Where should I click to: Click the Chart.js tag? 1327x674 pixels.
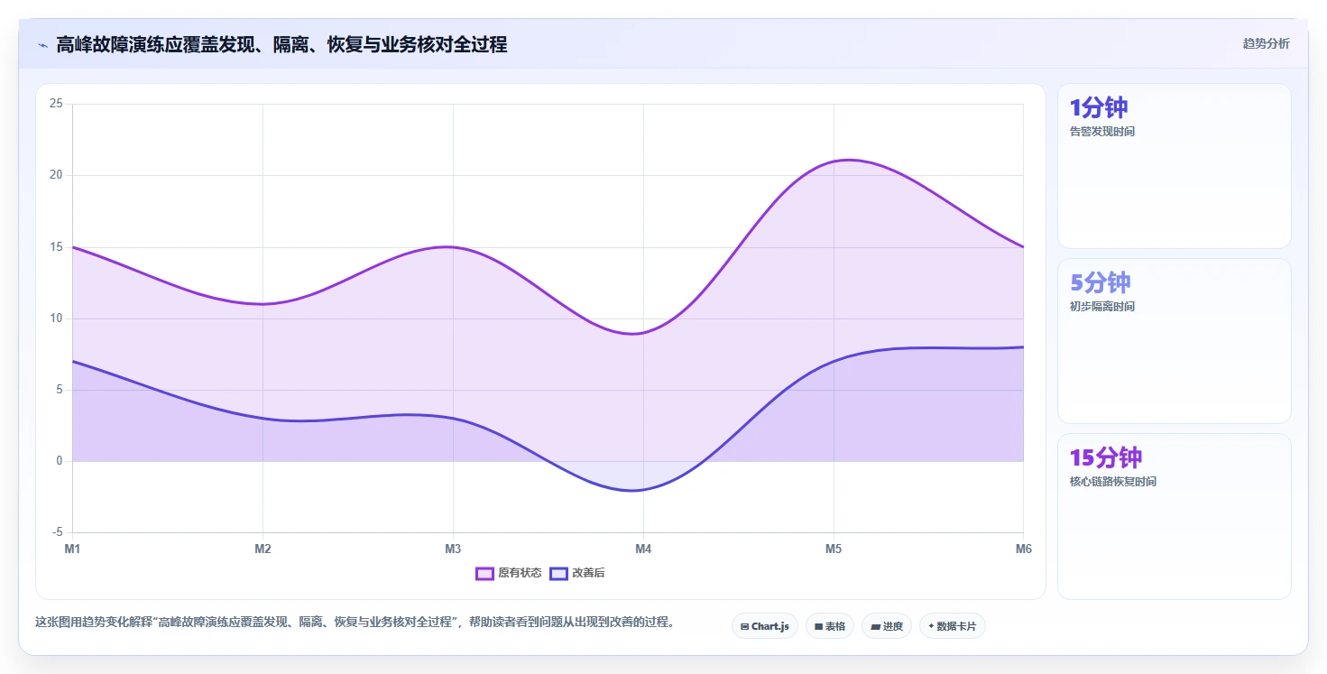[x=764, y=626]
